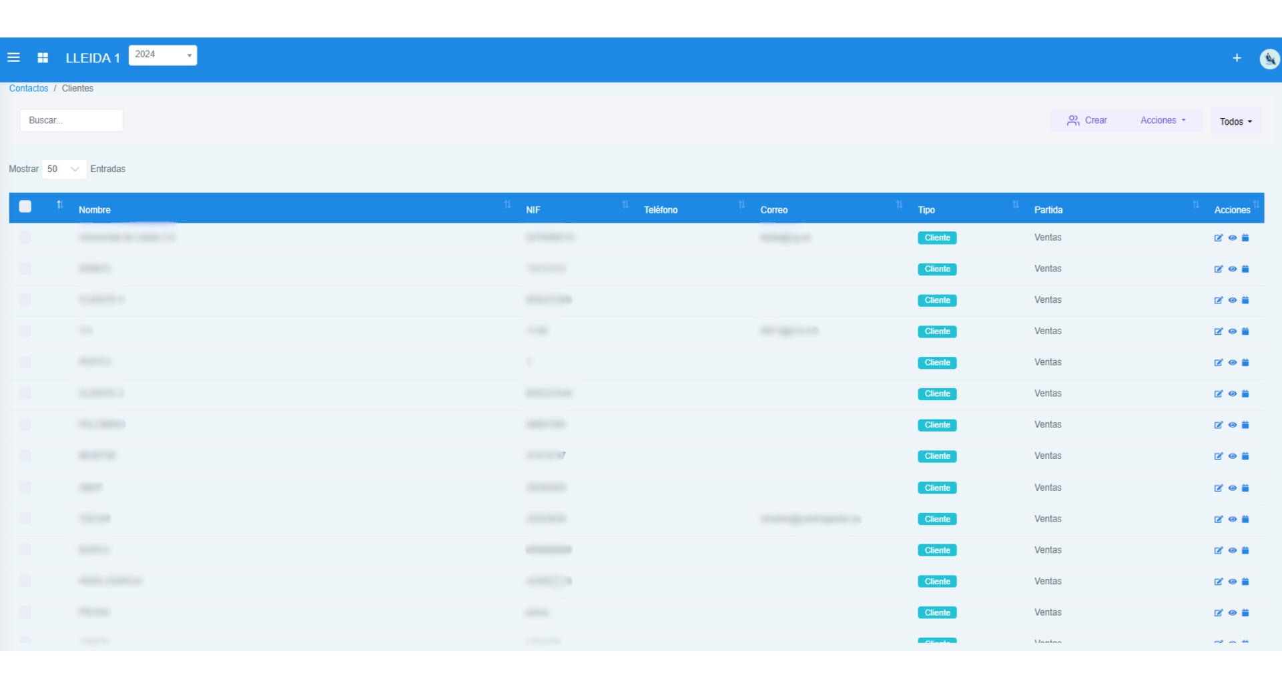The image size is (1282, 689).
Task: Expand the Mostrar 50 entries dropdown
Action: 64,169
